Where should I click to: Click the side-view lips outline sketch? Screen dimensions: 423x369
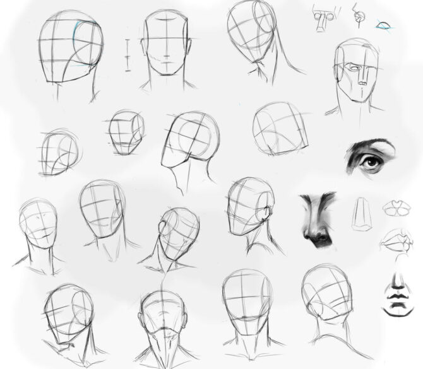(x=396, y=241)
